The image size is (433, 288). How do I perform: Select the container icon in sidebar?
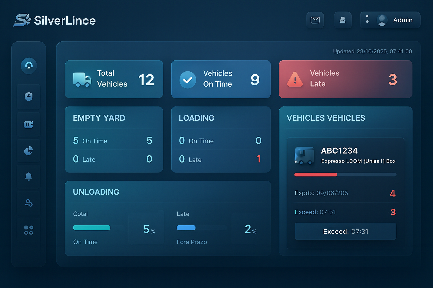[29, 124]
